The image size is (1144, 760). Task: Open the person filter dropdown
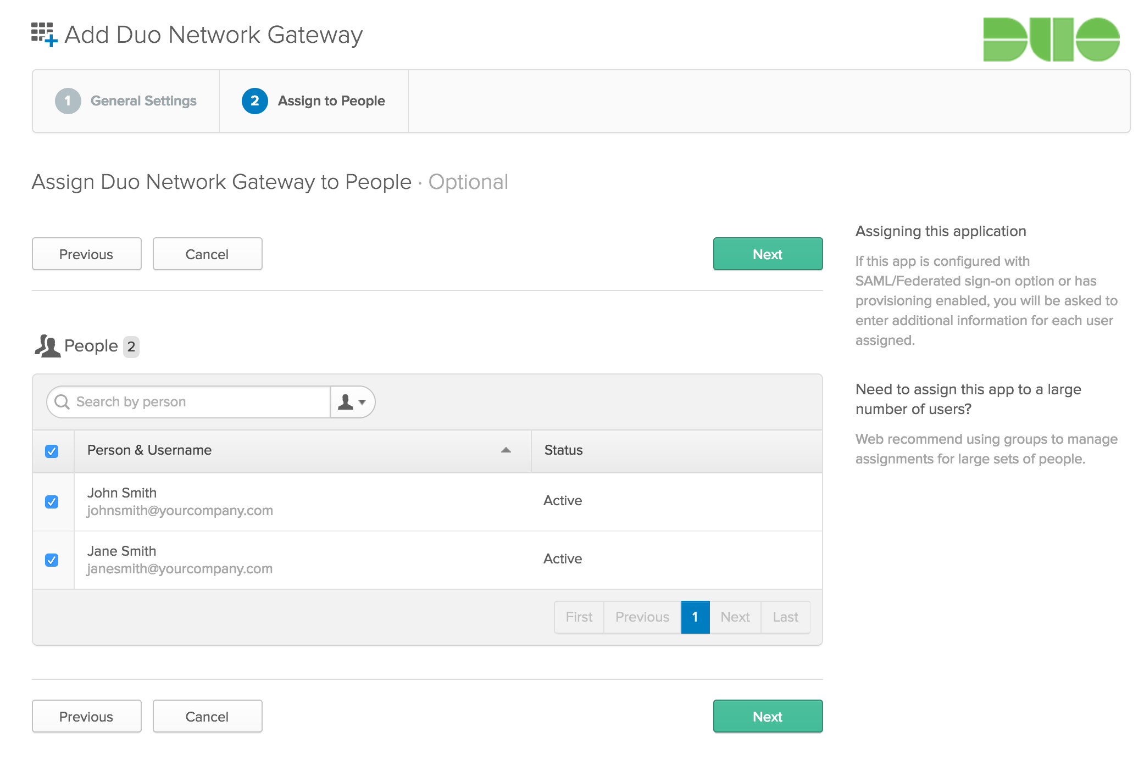click(352, 402)
